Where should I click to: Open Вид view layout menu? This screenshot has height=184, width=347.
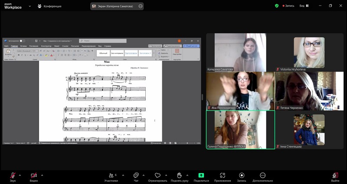pos(304,6)
